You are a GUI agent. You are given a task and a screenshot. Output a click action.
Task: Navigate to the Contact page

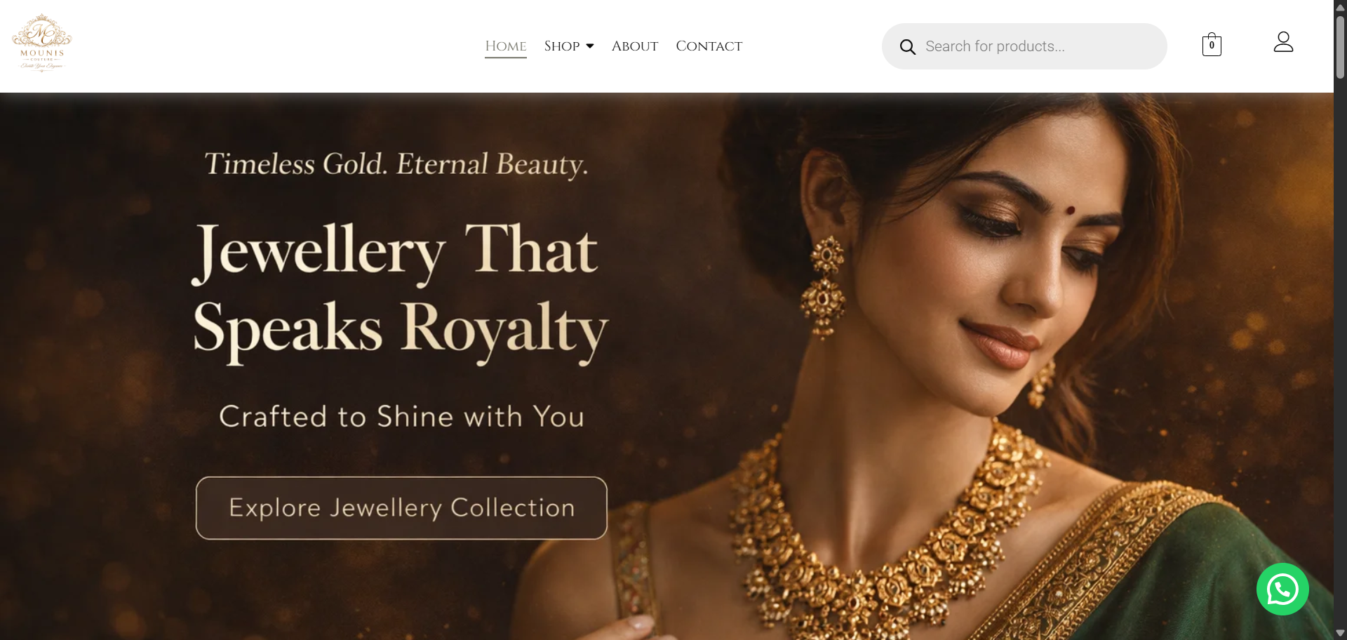(709, 46)
